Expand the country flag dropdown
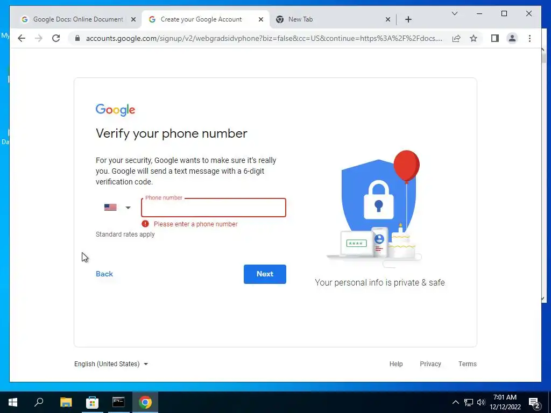The image size is (551, 413). pos(117,208)
